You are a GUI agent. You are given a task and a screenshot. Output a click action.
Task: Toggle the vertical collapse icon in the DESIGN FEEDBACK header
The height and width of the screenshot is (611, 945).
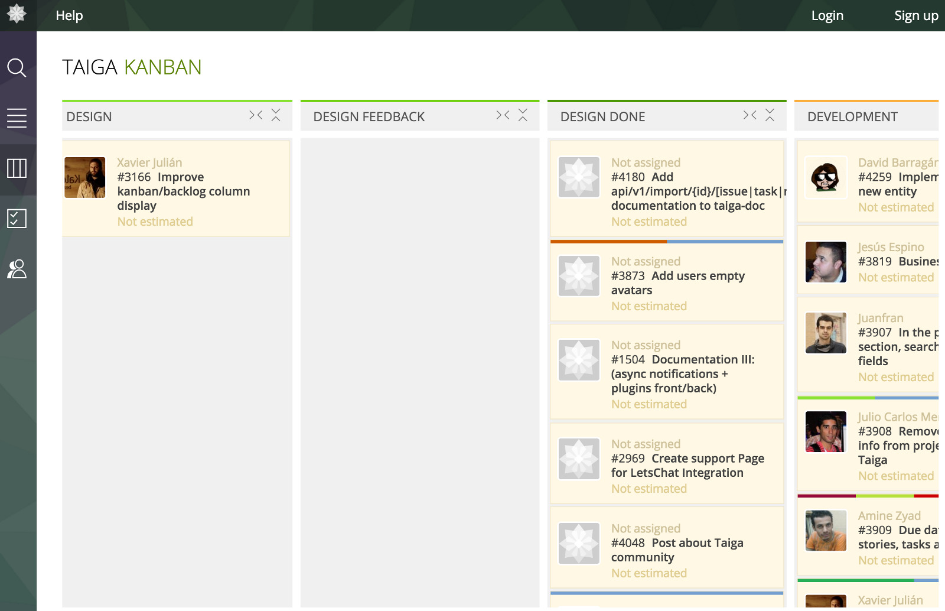tap(523, 115)
